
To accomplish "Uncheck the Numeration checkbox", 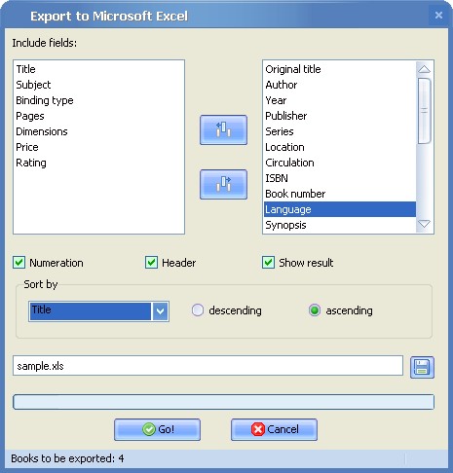I will 19,263.
